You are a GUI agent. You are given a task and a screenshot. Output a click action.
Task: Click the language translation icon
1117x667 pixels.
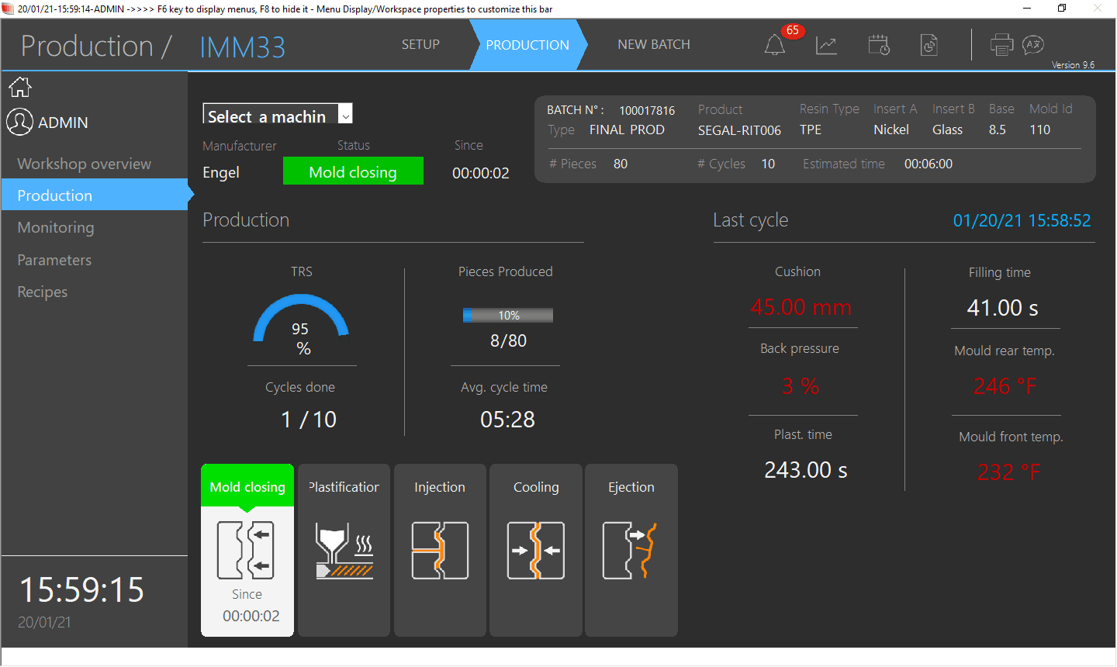[1033, 45]
